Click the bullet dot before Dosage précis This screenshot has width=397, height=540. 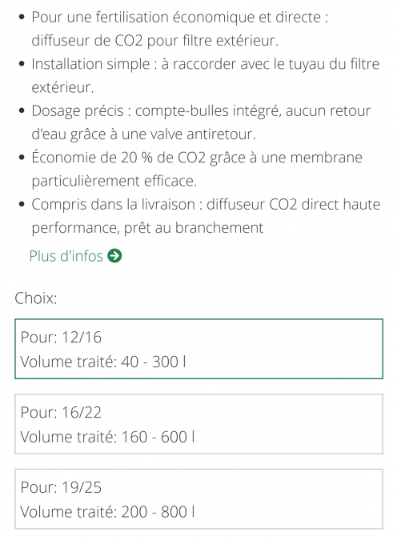pos(22,111)
